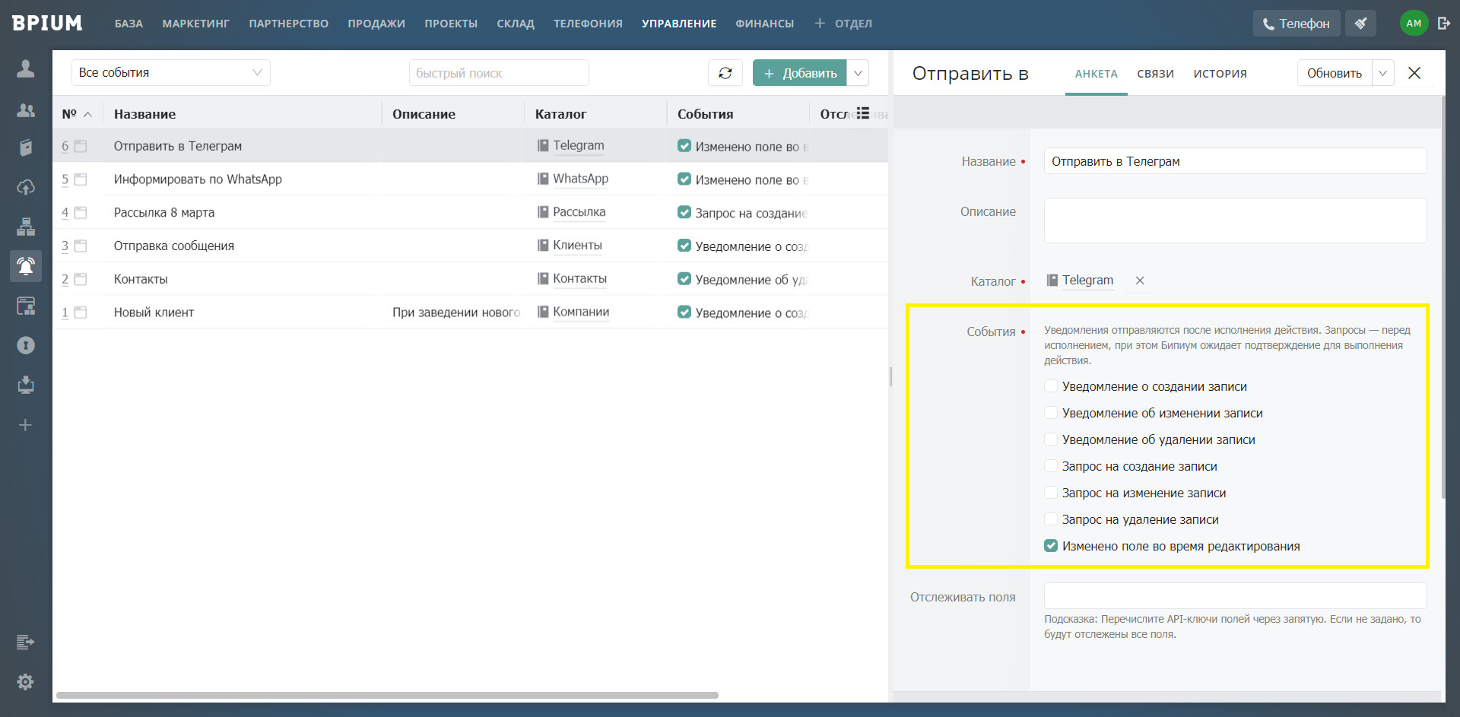Switch to the История tab
Image resolution: width=1460 pixels, height=717 pixels.
click(1220, 74)
